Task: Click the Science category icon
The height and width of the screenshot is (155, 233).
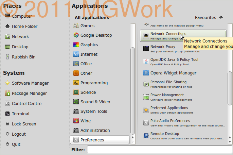Action: (76, 92)
